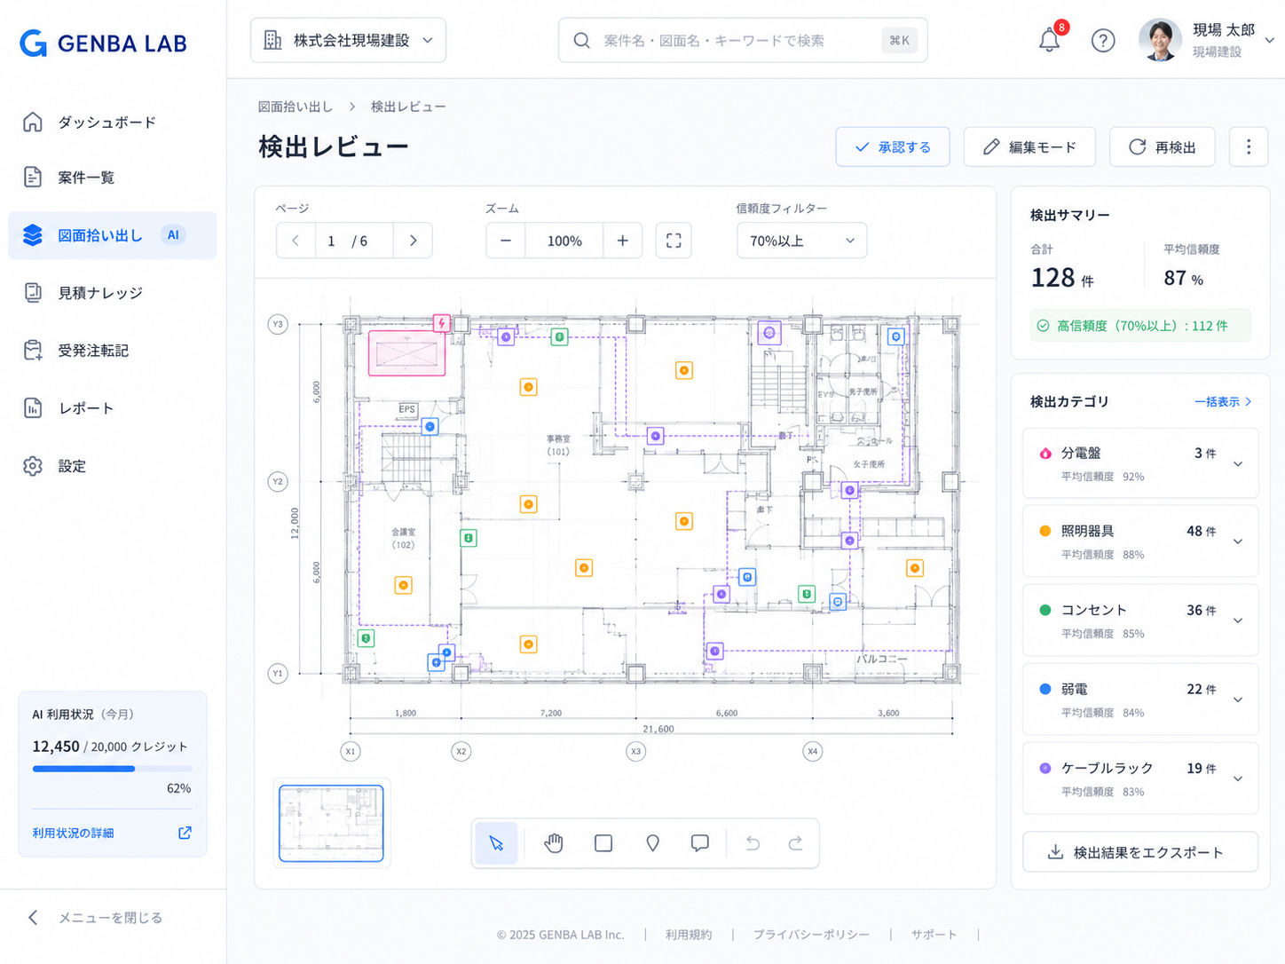The image size is (1285, 964).
Task: Collapse the sidebar with メニューを閉じる
Action: pos(95,918)
